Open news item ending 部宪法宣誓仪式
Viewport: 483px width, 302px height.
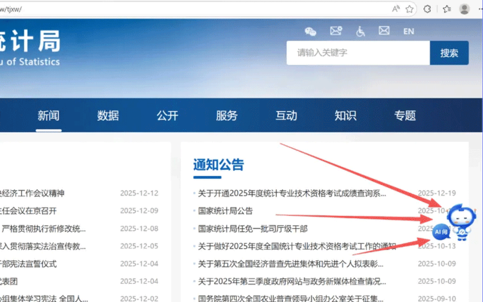point(28,264)
